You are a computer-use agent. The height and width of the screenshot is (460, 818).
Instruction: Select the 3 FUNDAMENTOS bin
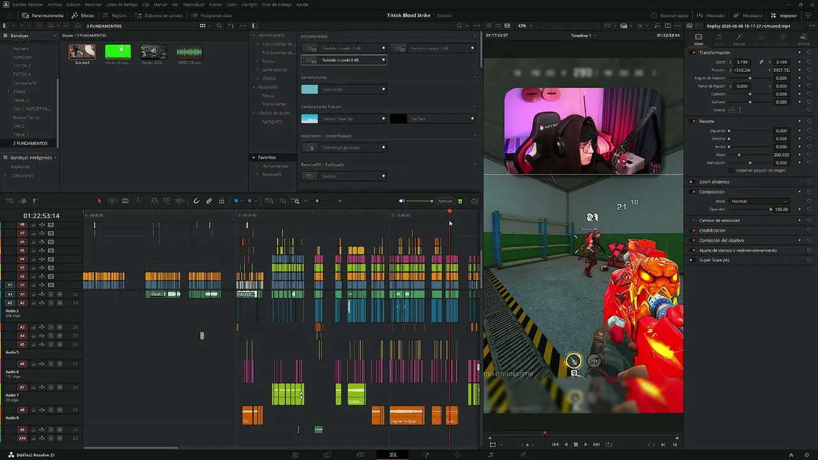(30, 143)
